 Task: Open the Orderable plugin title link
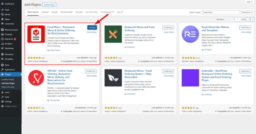[x=217, y=75]
